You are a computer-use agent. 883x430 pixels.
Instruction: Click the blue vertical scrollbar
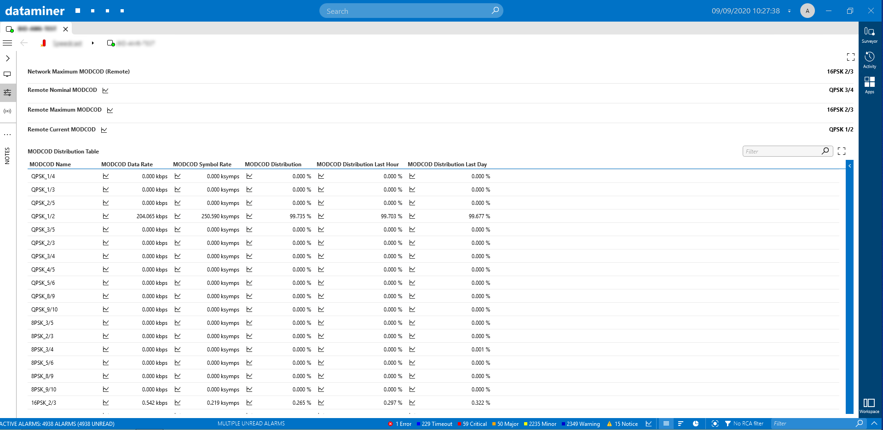point(849,287)
